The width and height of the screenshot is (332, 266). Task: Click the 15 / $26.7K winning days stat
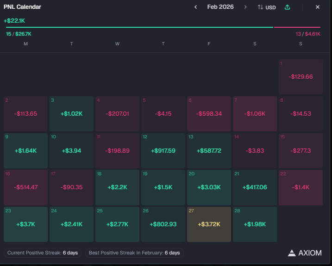[x=19, y=34]
